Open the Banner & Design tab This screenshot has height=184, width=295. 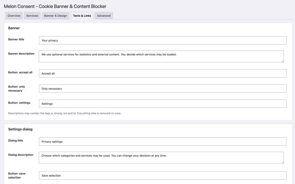point(56,16)
